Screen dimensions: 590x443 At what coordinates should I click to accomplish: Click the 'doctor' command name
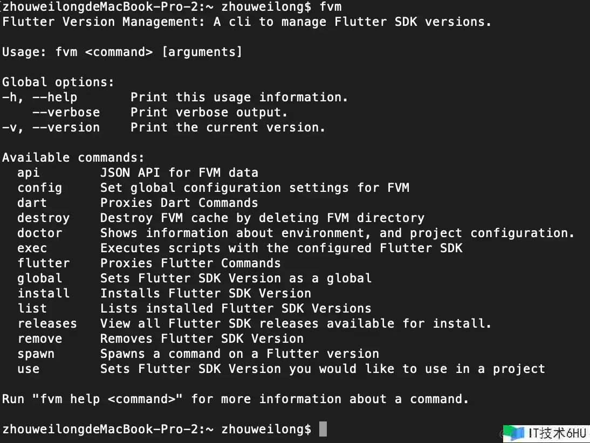click(40, 233)
